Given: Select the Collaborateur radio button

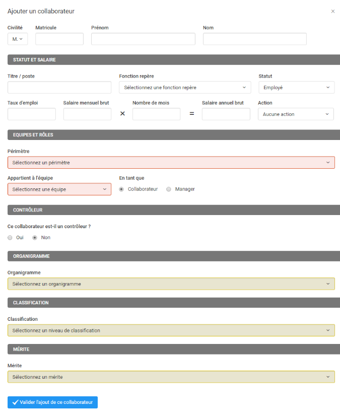Looking at the screenshot, I should tap(121, 189).
